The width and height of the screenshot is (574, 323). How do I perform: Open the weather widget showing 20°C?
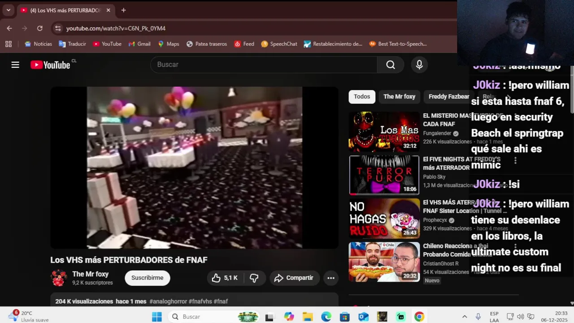[29, 316]
